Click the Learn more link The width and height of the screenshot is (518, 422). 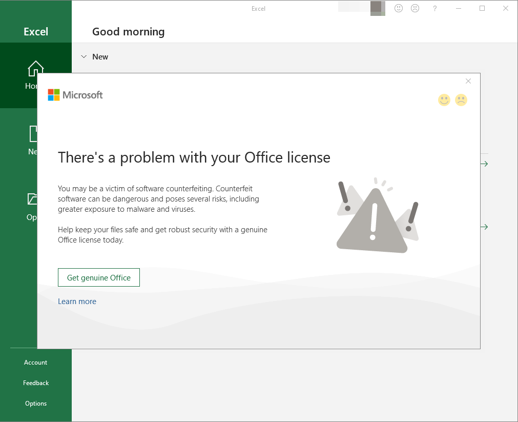pyautogui.click(x=77, y=302)
